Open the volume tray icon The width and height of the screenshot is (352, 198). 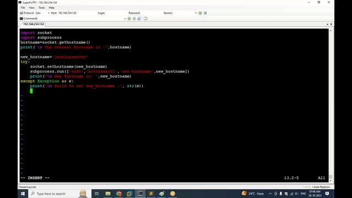[296, 194]
